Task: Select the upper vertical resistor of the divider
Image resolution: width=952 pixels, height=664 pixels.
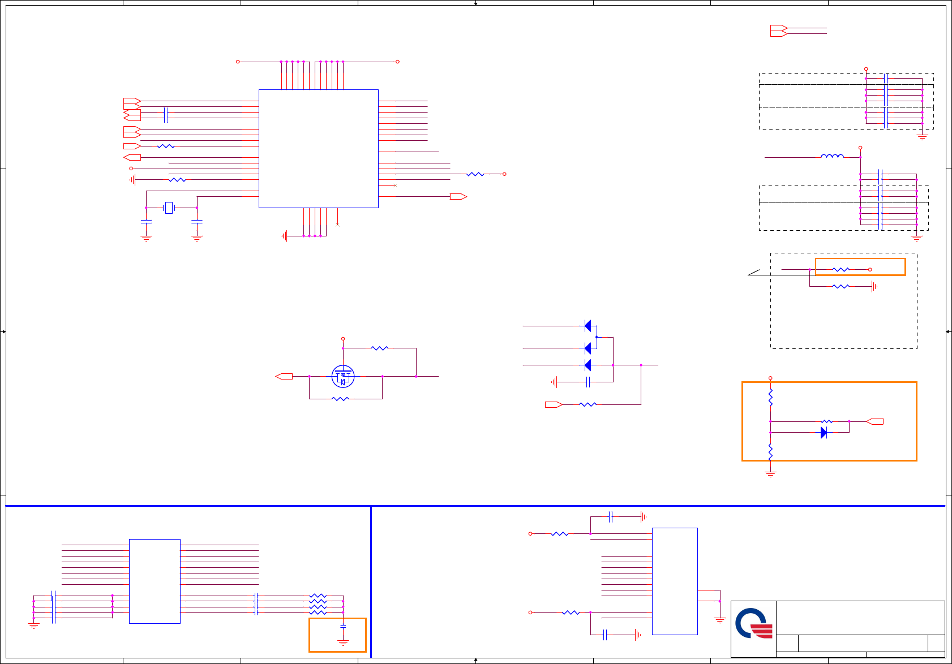Action: (770, 397)
